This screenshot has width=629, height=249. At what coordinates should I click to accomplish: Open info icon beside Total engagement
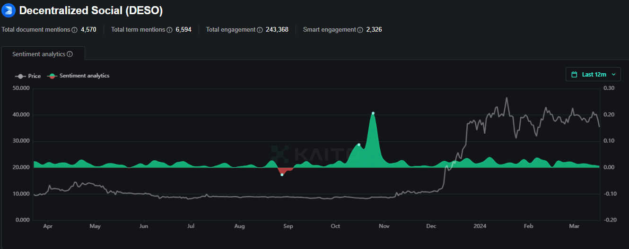point(260,30)
